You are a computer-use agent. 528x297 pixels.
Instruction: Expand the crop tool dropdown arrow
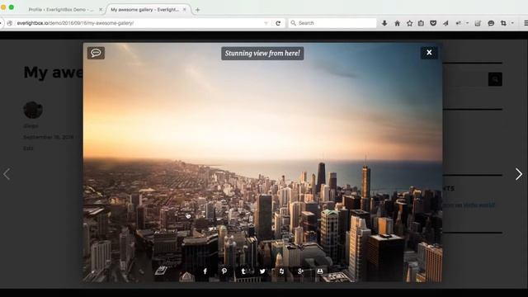coord(512,23)
